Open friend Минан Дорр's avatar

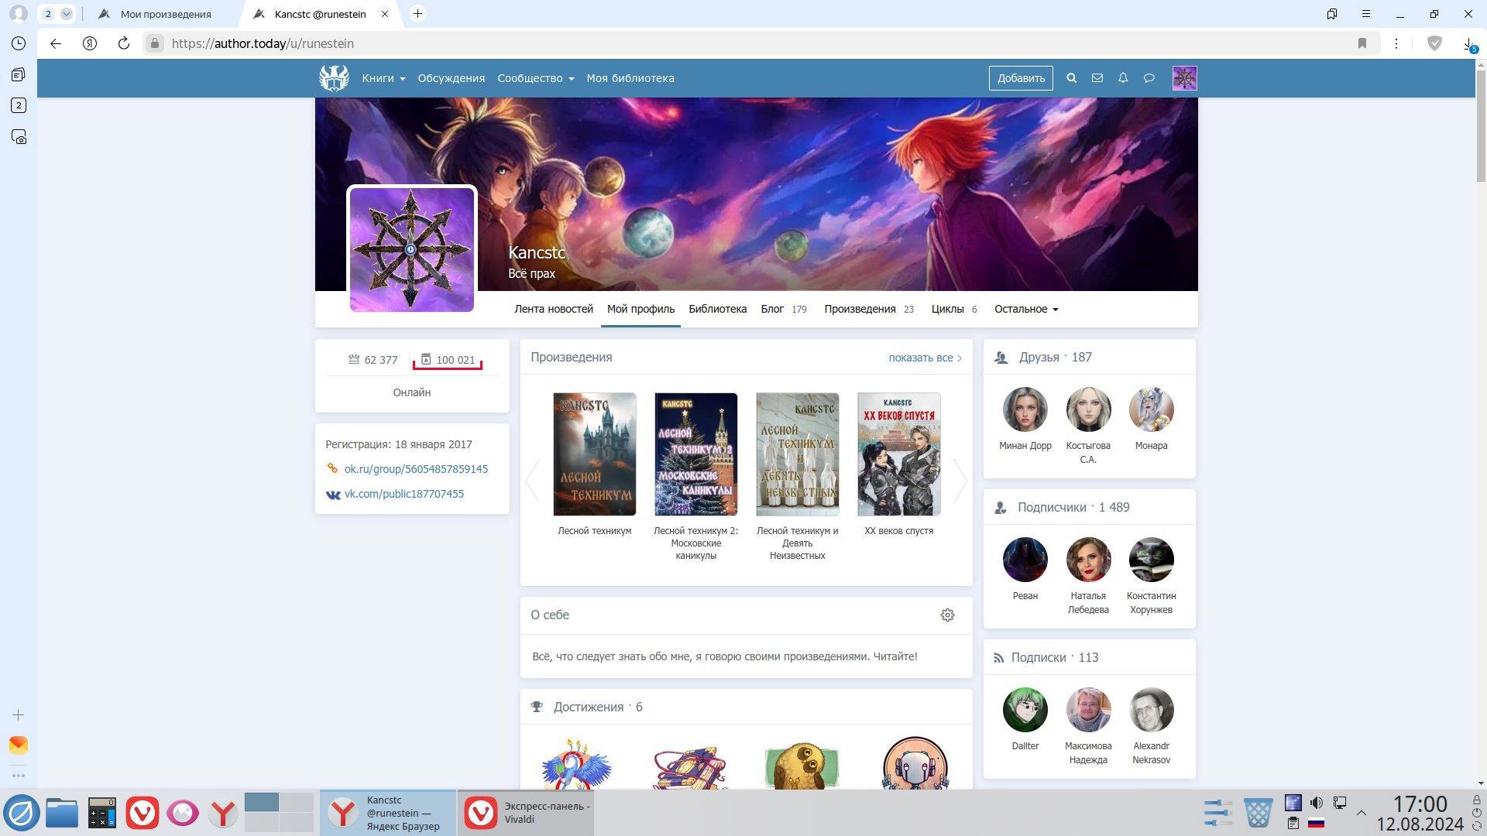(1025, 409)
